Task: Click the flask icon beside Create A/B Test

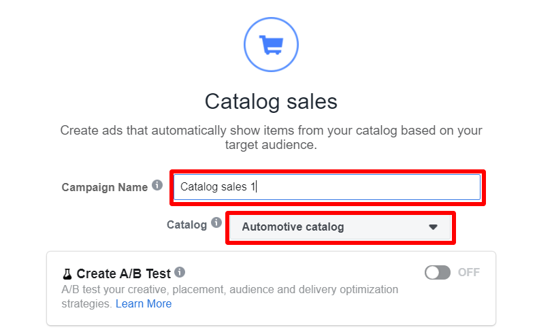Action: (x=67, y=274)
